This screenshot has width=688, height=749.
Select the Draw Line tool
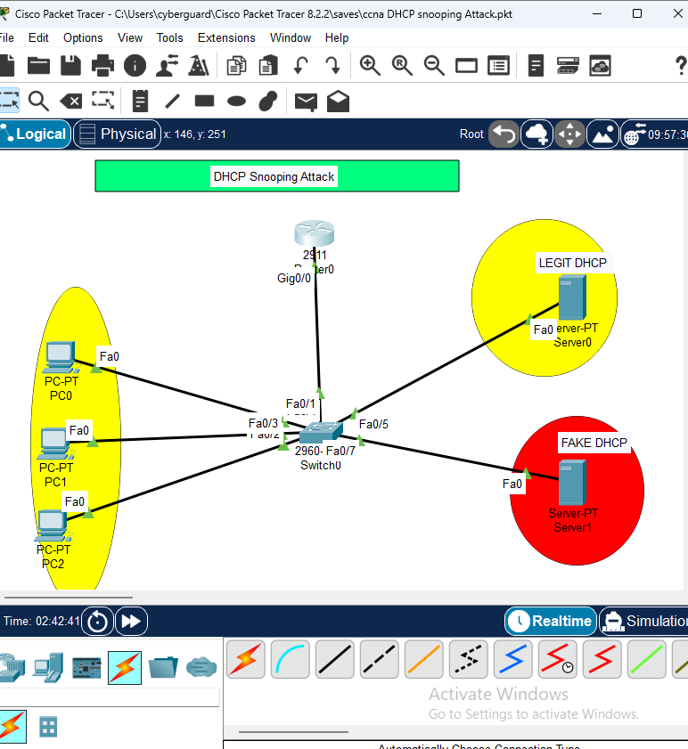point(173,101)
